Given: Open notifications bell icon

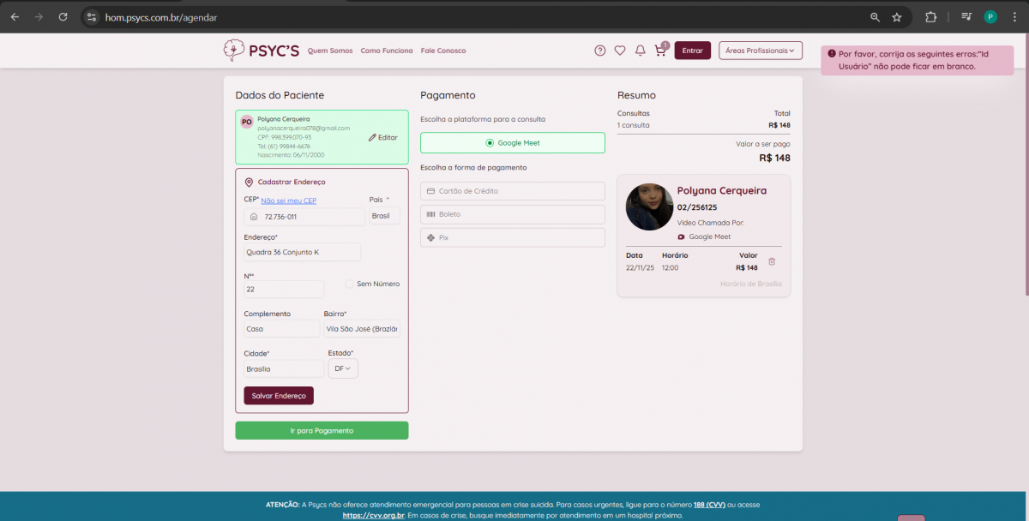Looking at the screenshot, I should 640,51.
